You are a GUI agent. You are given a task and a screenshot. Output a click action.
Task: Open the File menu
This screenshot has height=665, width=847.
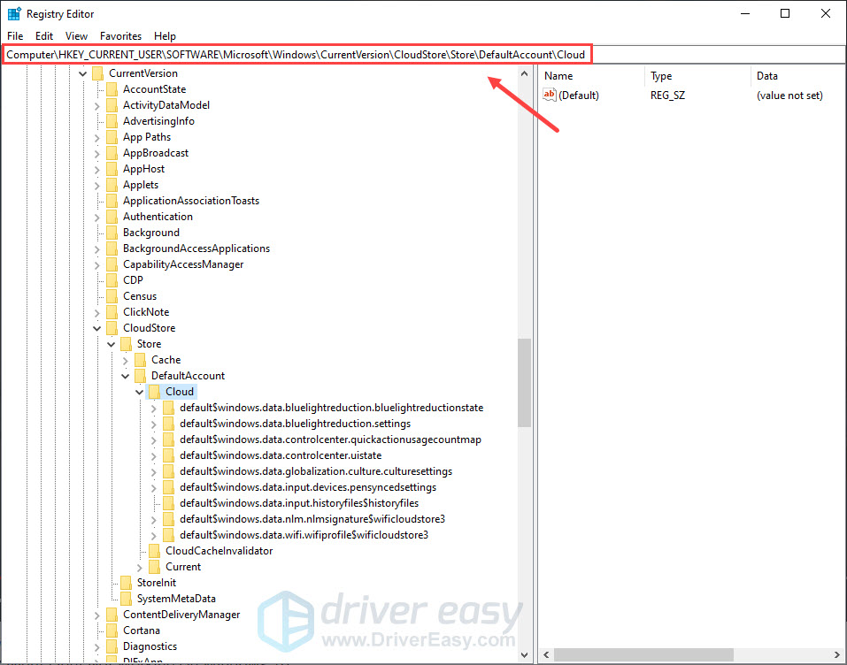[x=15, y=36]
